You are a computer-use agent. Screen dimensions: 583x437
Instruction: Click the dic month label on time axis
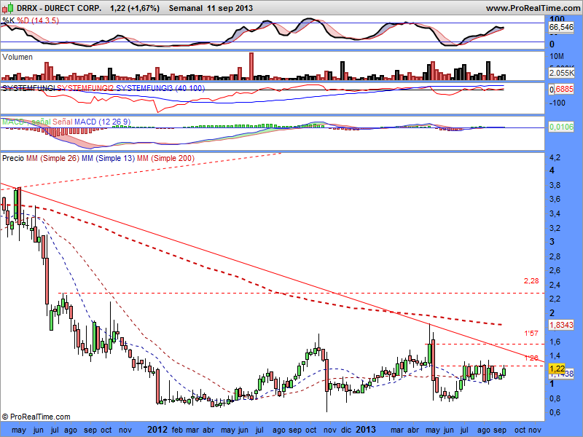coord(345,430)
